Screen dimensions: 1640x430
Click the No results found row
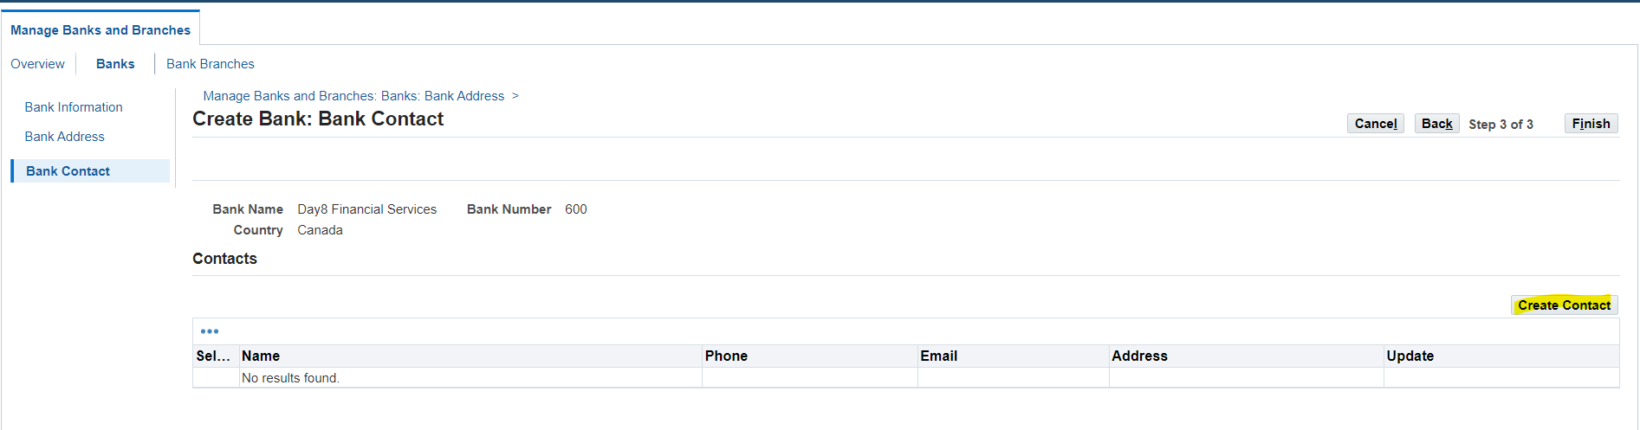[906, 378]
